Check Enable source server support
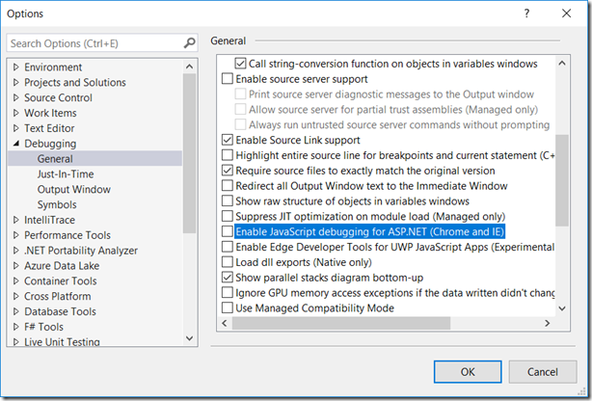 click(228, 78)
